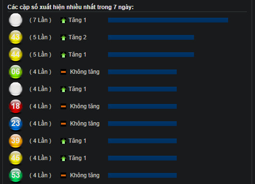Click the Tăng 2 label
This screenshot has height=184, width=255.
click(x=77, y=37)
